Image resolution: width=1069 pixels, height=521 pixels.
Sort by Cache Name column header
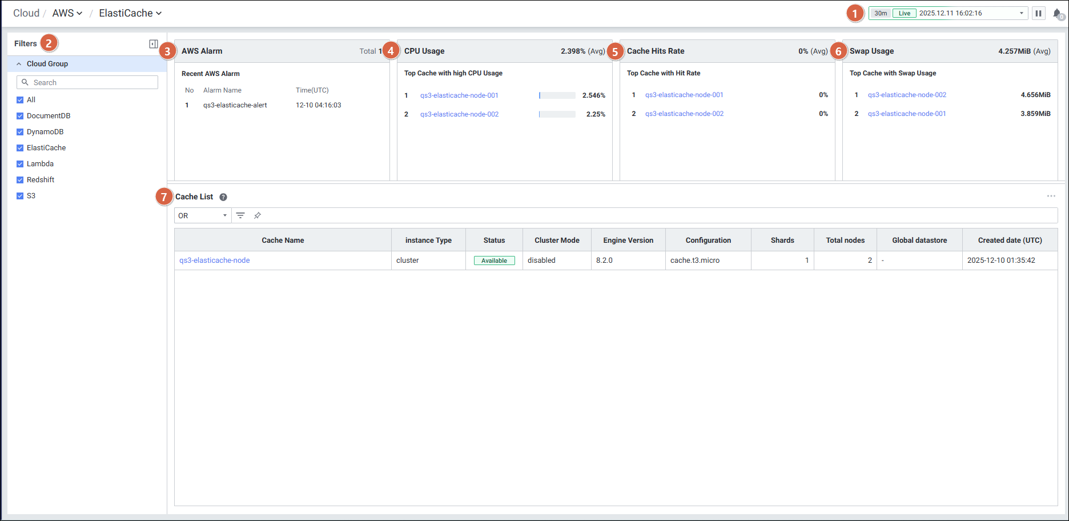[283, 240]
